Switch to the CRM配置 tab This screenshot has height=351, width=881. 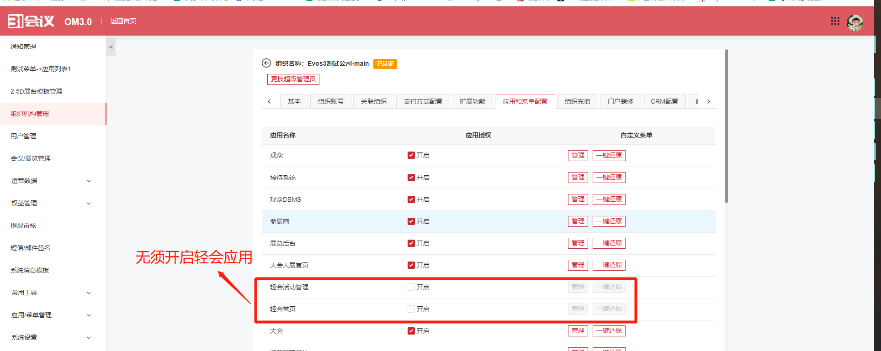click(664, 101)
